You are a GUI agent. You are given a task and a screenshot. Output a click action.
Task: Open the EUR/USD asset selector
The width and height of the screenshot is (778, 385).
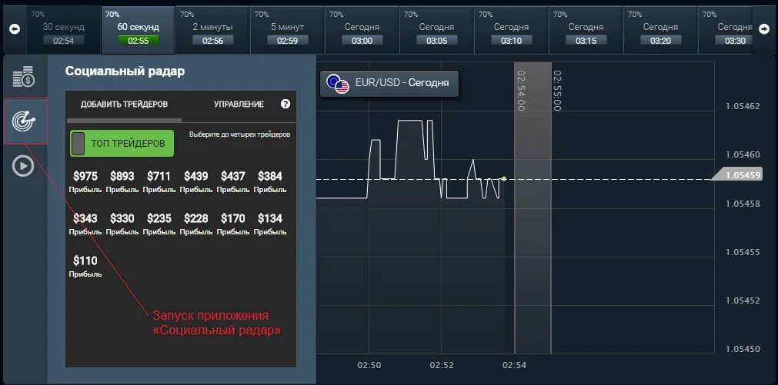[389, 83]
